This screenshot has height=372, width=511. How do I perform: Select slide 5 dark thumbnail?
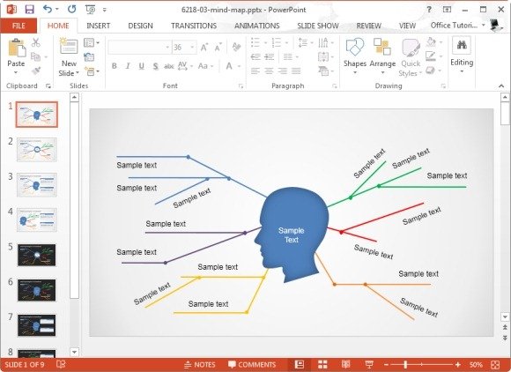[36, 255]
